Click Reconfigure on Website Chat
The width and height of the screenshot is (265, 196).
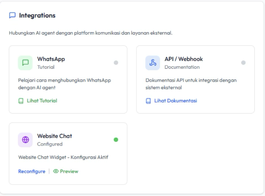pyautogui.click(x=32, y=171)
